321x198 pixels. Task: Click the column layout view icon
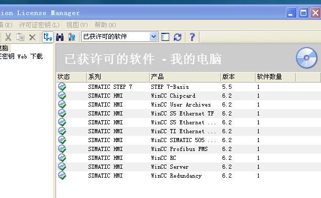165,37
